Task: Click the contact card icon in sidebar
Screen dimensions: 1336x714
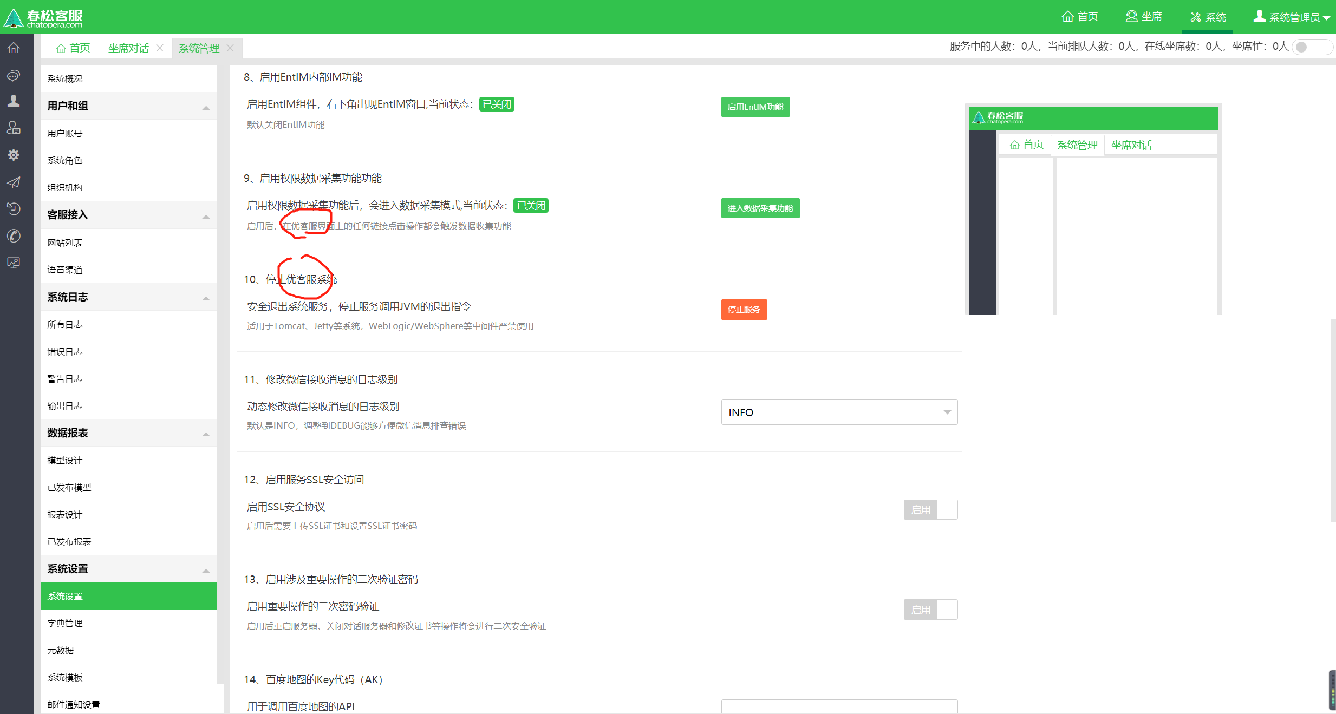Action: [x=14, y=128]
